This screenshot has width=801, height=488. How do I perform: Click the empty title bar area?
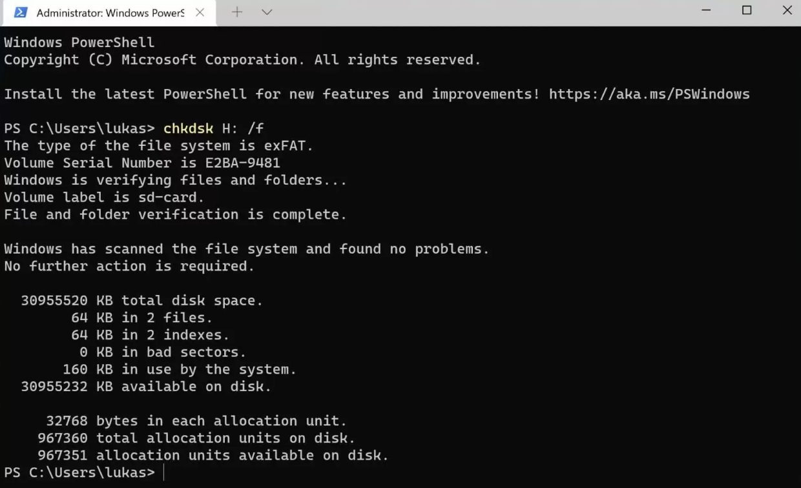pos(484,12)
